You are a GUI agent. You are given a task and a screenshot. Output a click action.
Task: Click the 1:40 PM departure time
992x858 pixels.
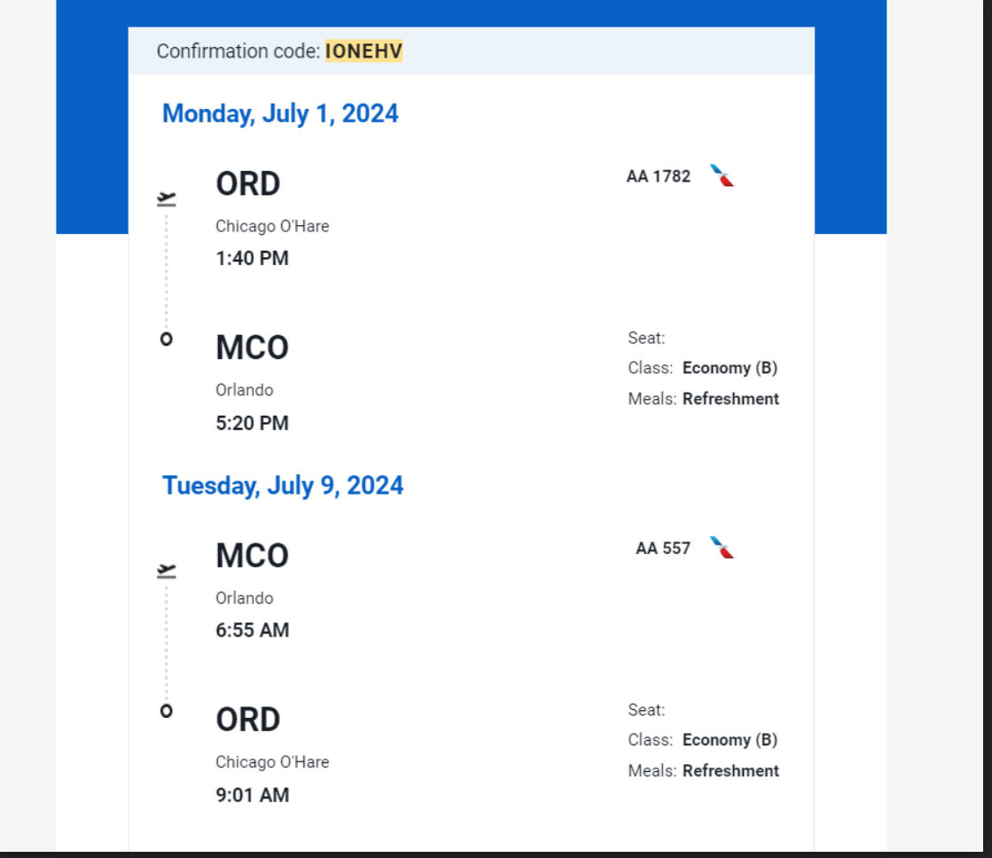252,258
